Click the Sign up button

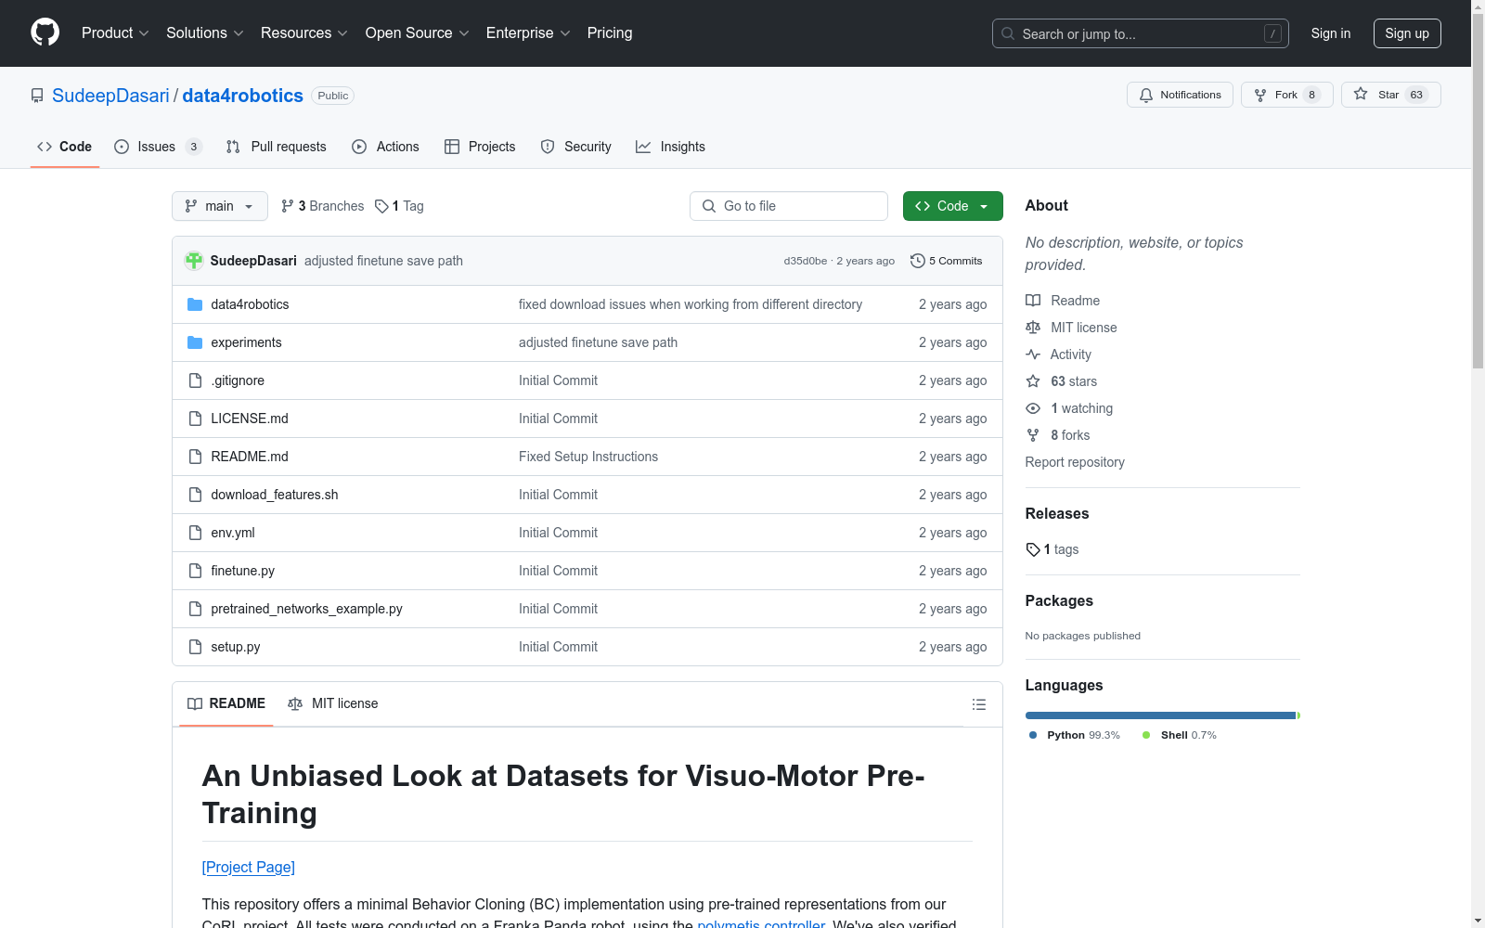(1407, 33)
